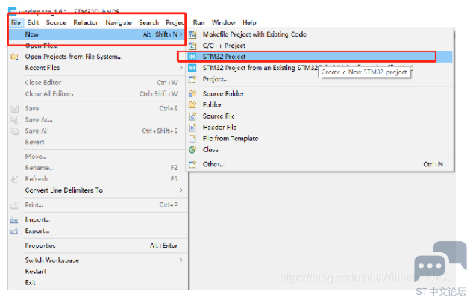Image resolution: width=473 pixels, height=303 pixels.
Task: Click Restart in the File menu
Action: click(37, 272)
